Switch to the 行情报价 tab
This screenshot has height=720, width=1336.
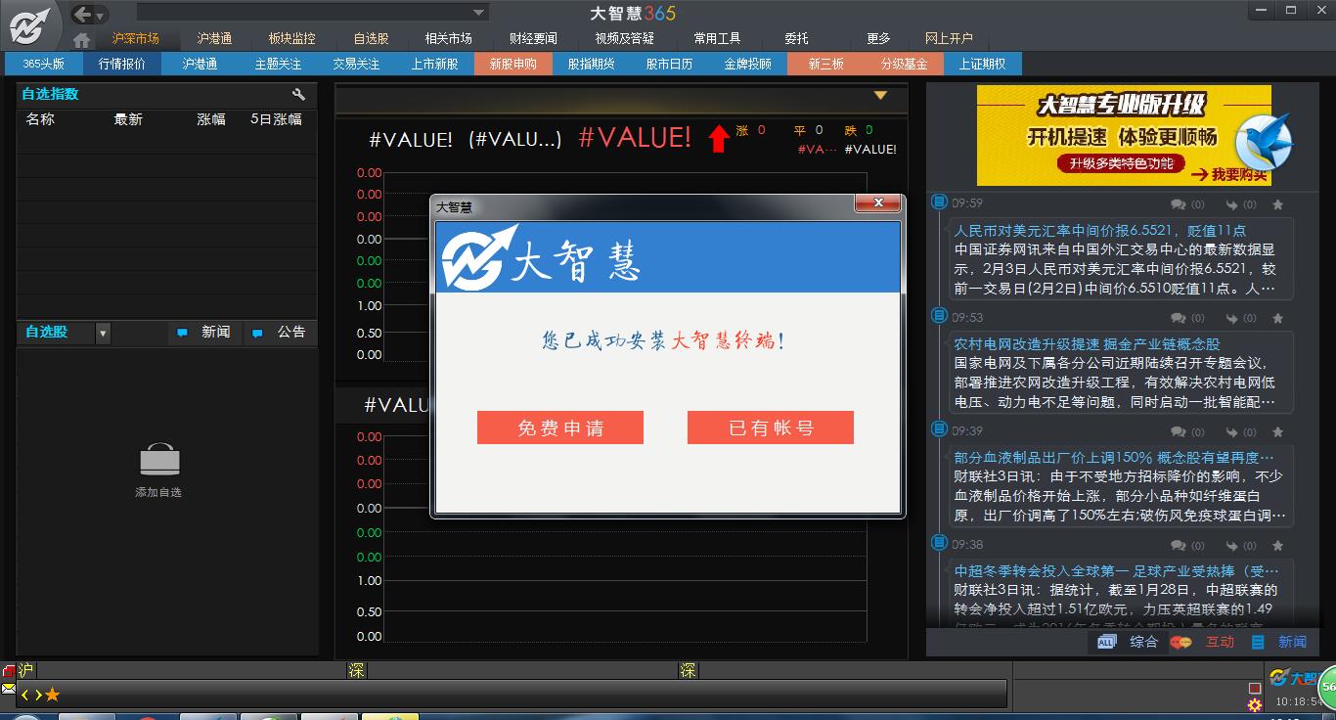click(x=122, y=64)
